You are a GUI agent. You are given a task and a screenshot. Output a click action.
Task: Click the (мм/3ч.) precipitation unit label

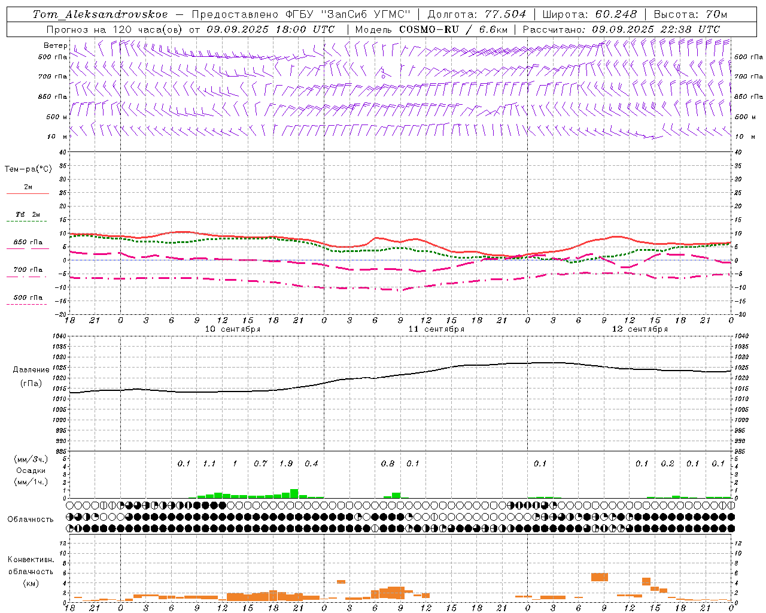(31, 459)
